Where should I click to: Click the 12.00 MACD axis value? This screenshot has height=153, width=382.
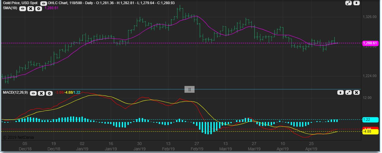pos(367,98)
